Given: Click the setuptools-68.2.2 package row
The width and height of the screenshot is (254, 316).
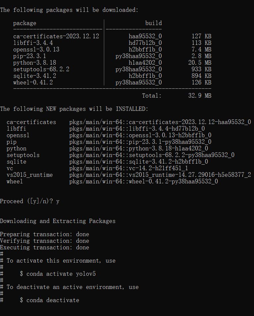Looking at the screenshot, I should tap(112, 69).
